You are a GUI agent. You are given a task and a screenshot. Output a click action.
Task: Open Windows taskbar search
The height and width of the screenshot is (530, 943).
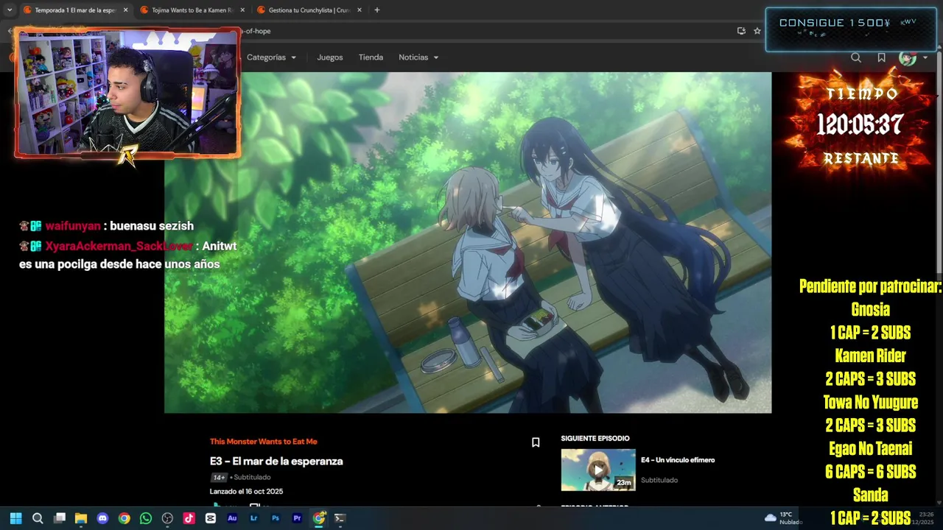(38, 518)
